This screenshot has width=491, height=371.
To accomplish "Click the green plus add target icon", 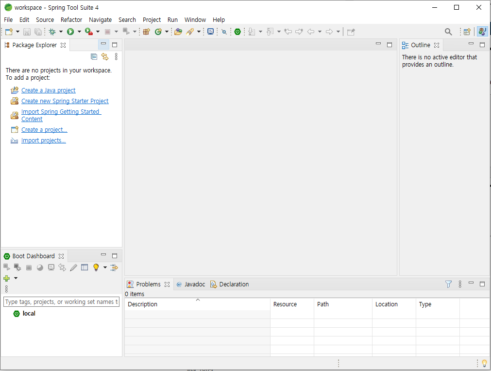I will click(x=7, y=278).
